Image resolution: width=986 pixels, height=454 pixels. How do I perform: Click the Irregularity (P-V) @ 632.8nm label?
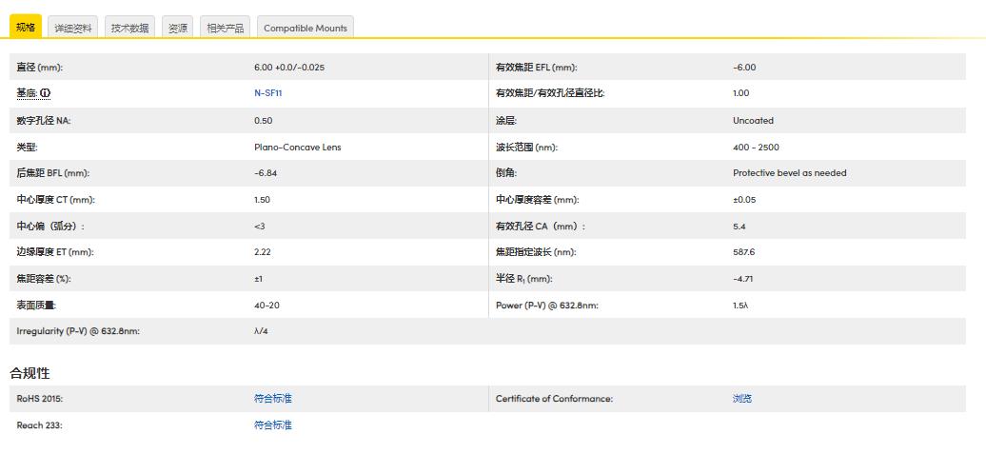(78, 331)
